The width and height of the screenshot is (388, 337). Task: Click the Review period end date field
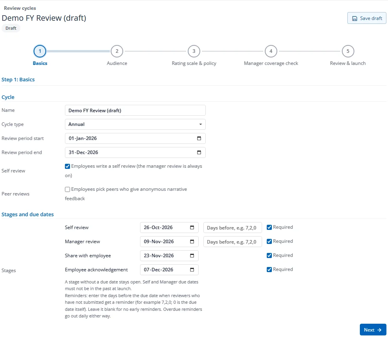coord(135,152)
